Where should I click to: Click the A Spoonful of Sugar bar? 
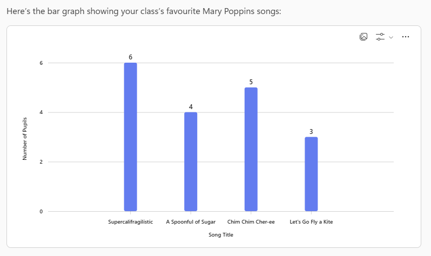(191, 161)
